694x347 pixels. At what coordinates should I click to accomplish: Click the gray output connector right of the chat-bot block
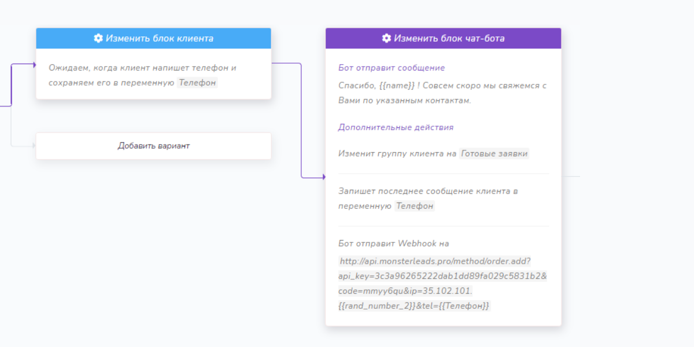(570, 176)
